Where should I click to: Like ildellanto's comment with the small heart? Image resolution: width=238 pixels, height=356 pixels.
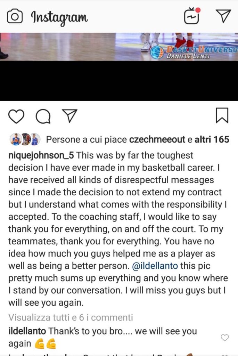pyautogui.click(x=225, y=338)
